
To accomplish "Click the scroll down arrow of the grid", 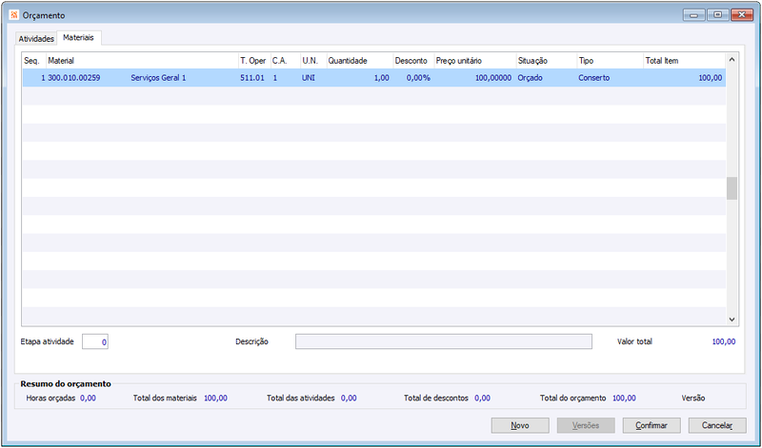I will click(x=732, y=320).
